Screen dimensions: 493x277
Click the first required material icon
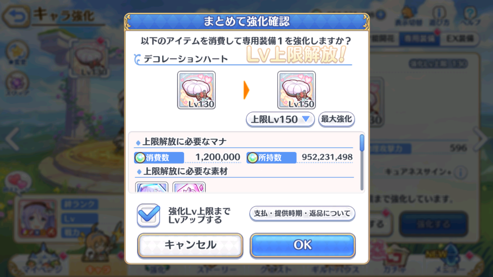pos(152,187)
